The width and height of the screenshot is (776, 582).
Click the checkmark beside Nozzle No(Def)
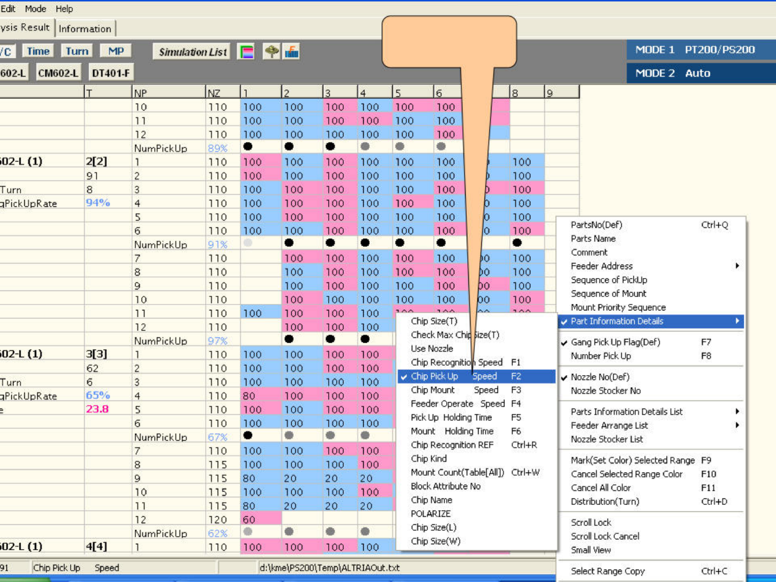(x=564, y=377)
